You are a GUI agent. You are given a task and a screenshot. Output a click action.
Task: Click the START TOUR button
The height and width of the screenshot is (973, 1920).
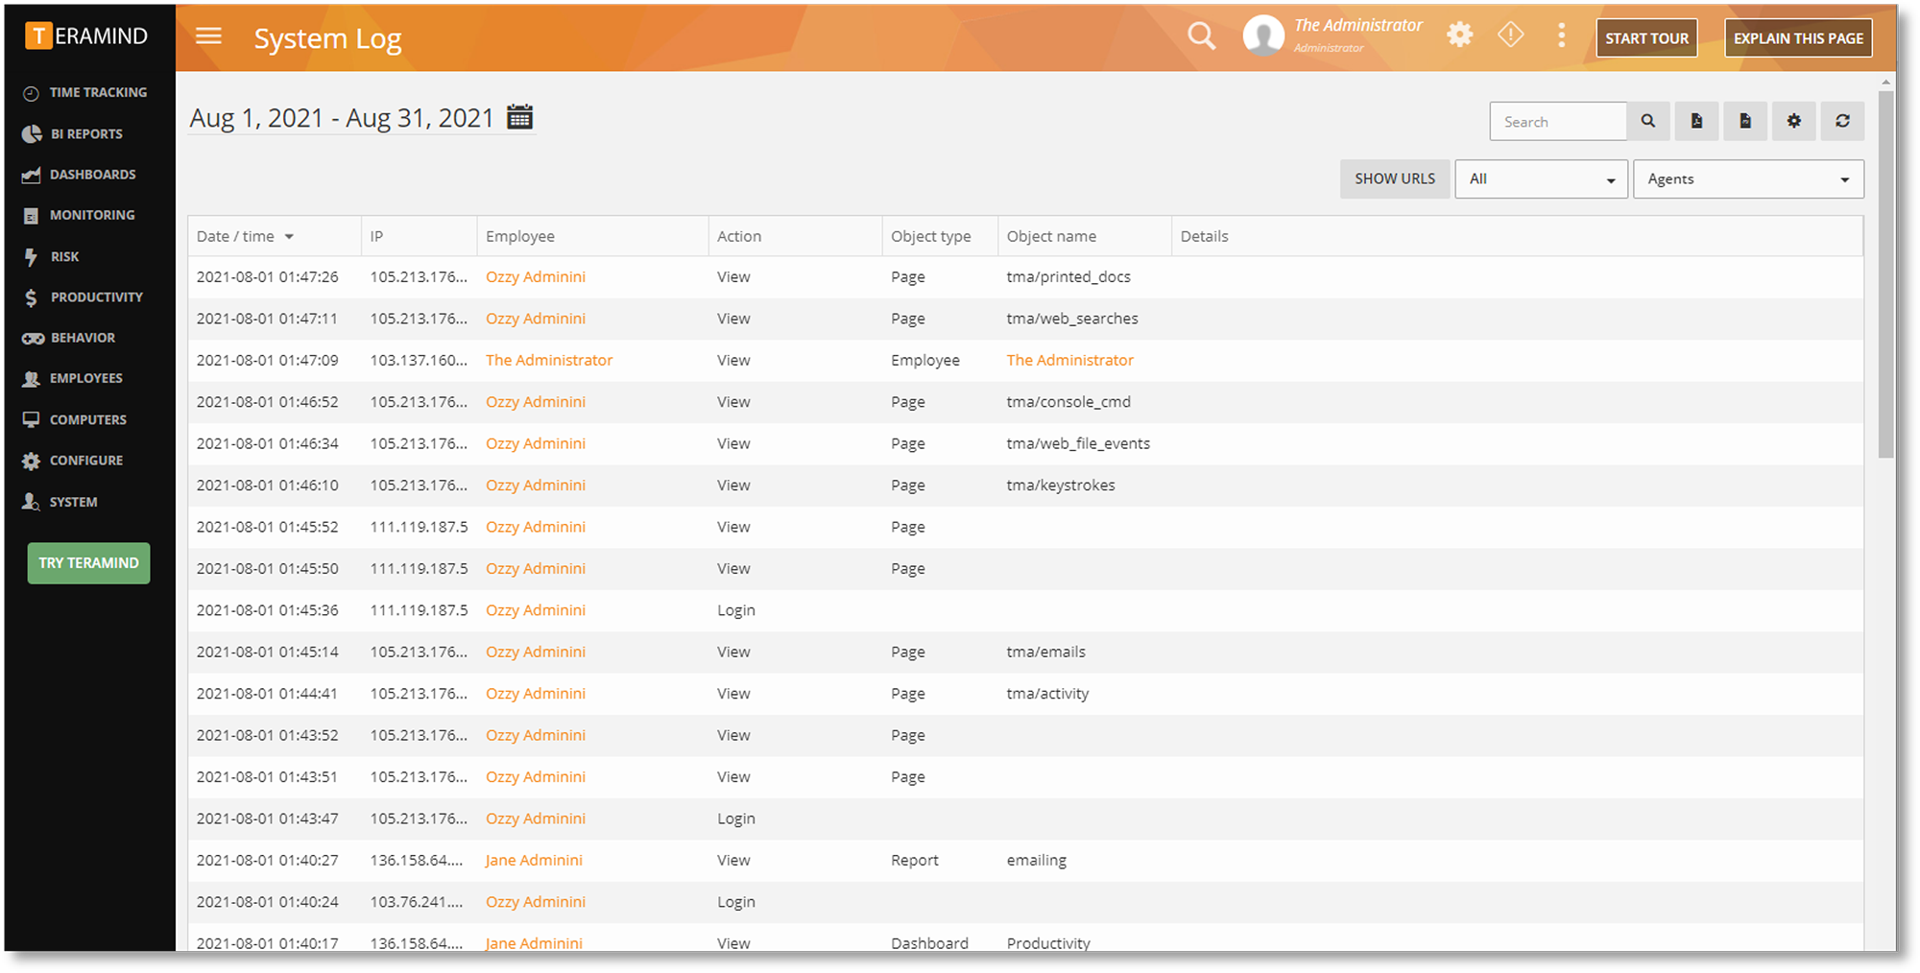click(1646, 38)
